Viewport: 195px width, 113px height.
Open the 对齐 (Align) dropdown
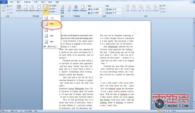[163, 6]
